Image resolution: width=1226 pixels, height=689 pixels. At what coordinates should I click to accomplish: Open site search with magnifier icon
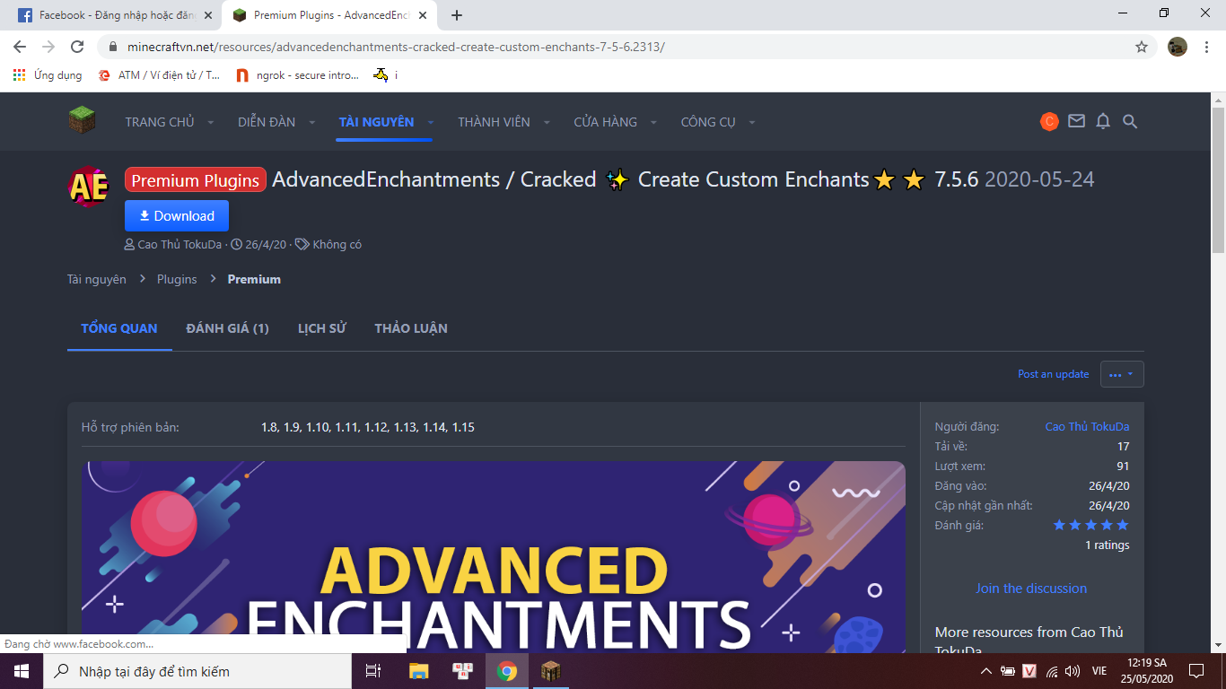coord(1130,121)
